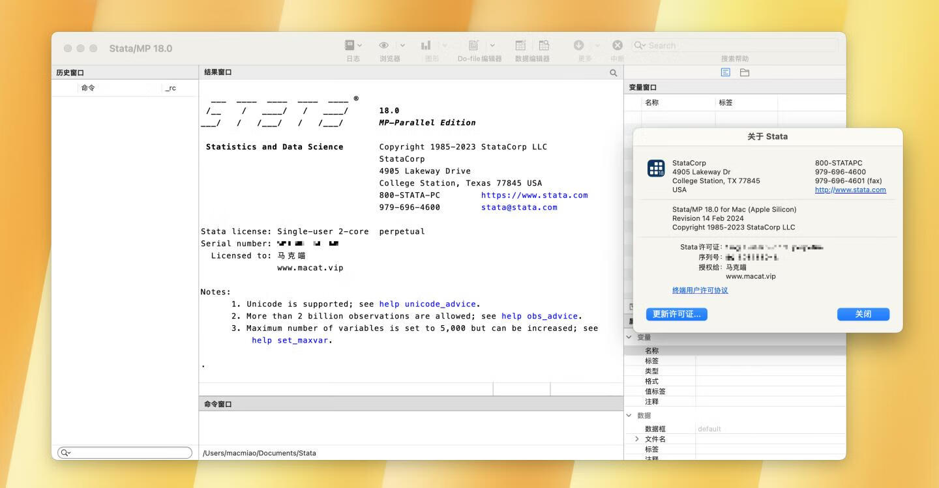This screenshot has width=939, height=488.
Task: Open the Log (日志) toolbar icon
Action: click(350, 46)
